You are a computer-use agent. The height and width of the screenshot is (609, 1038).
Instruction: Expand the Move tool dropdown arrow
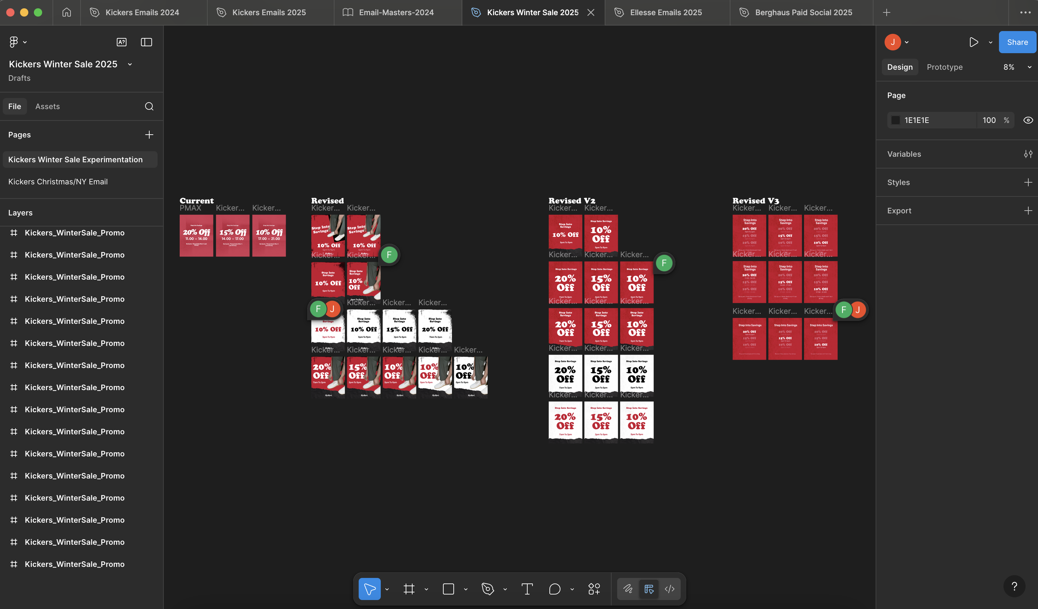[x=386, y=589]
